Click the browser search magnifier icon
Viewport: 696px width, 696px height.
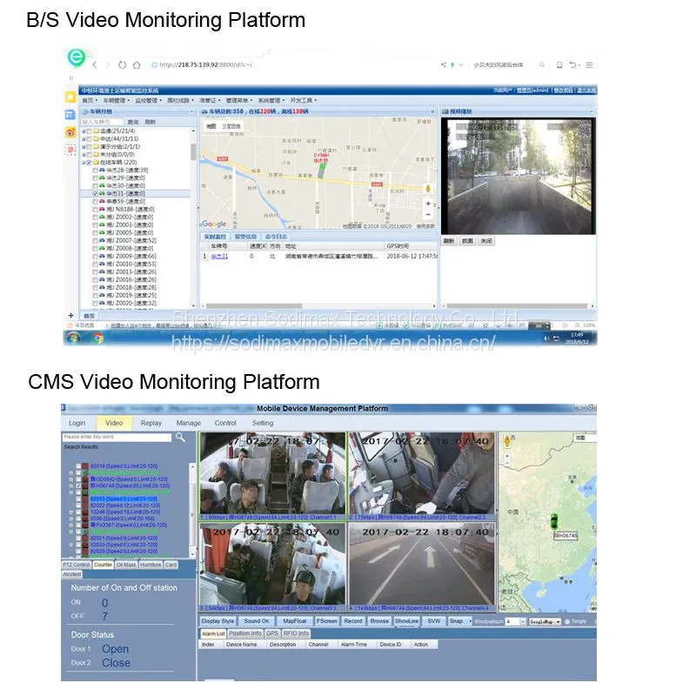click(541, 64)
